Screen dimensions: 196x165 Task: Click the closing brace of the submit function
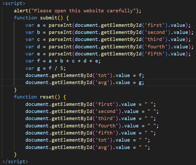15,90
